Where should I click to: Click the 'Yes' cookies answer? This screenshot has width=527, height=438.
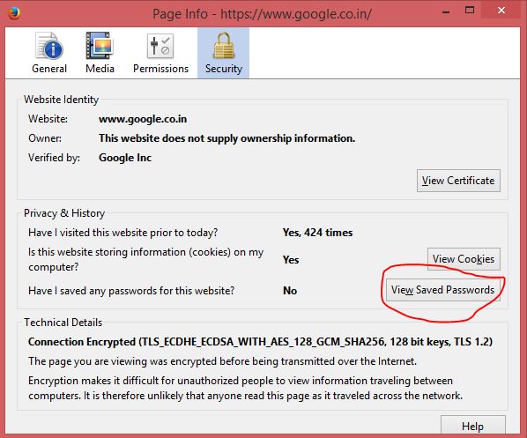[x=291, y=260]
